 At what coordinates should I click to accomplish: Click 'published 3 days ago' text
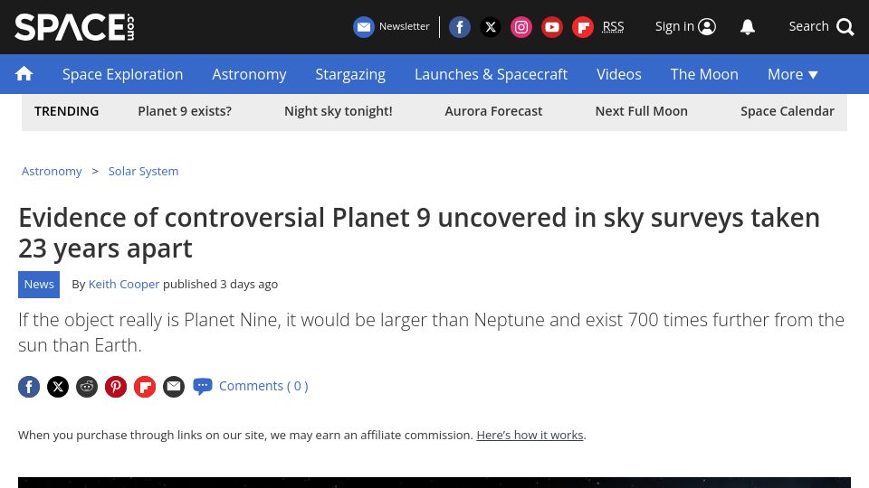point(221,285)
